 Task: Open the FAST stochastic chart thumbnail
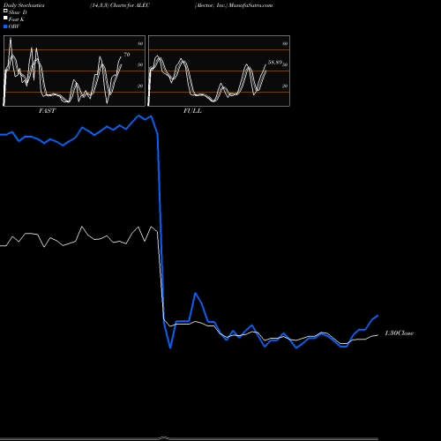click(x=74, y=71)
